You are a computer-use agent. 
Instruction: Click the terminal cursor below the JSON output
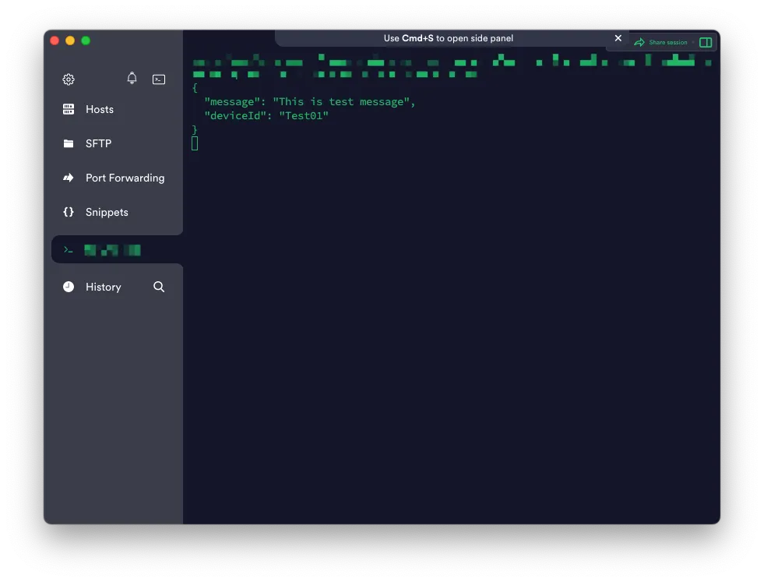point(195,143)
